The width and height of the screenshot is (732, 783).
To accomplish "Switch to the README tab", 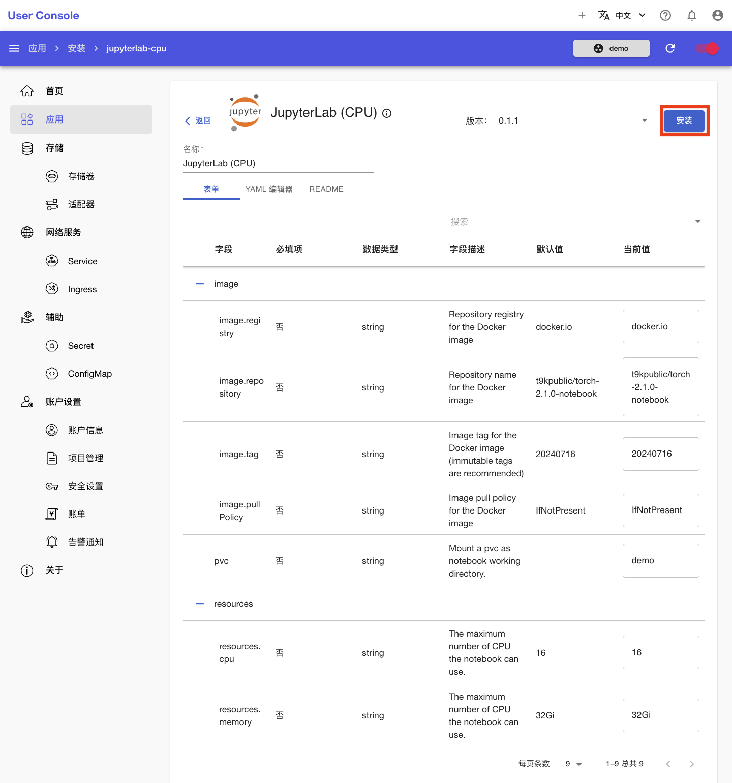I will (x=326, y=189).
